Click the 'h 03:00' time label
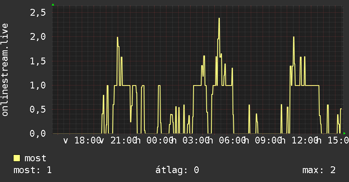This screenshot has width=349, height=182. pos(191,141)
